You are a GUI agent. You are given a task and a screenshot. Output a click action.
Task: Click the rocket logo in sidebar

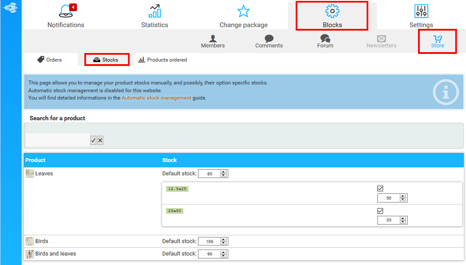click(x=10, y=7)
